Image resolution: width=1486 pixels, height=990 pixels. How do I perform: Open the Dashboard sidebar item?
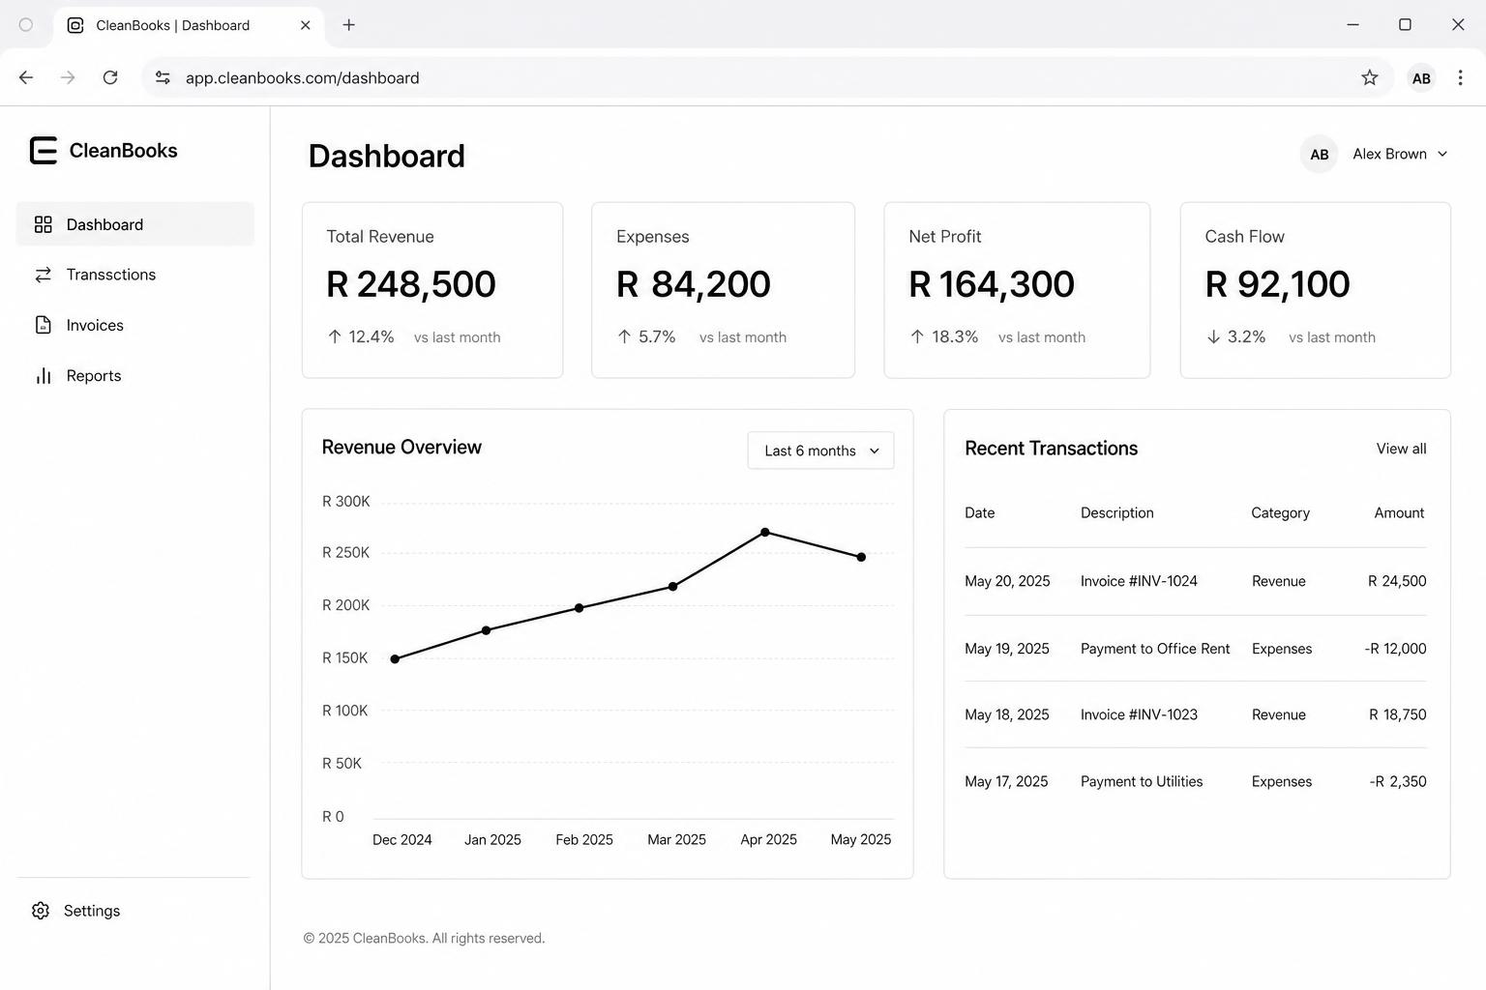tap(135, 224)
